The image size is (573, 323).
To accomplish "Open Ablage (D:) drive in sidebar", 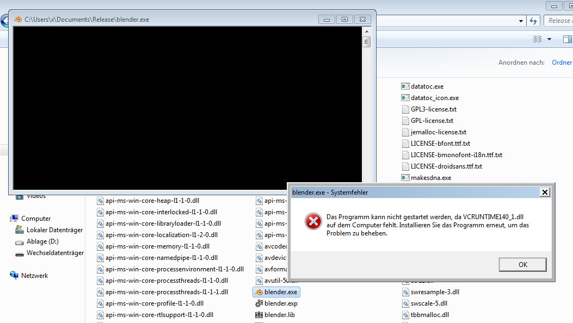I will click(42, 241).
